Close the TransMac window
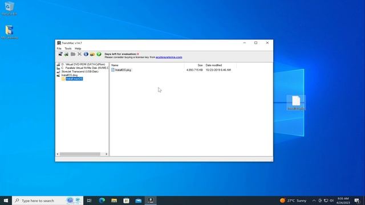The width and height of the screenshot is (365, 205). tap(267, 43)
